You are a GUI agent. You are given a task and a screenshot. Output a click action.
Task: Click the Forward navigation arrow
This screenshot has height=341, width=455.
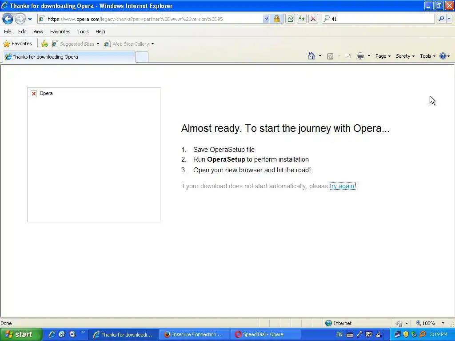20,19
